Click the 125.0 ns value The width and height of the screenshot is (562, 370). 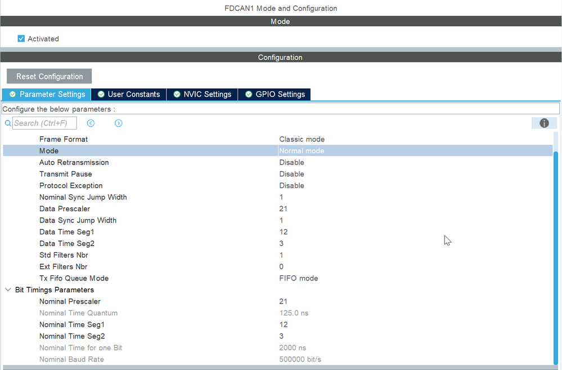(x=294, y=313)
